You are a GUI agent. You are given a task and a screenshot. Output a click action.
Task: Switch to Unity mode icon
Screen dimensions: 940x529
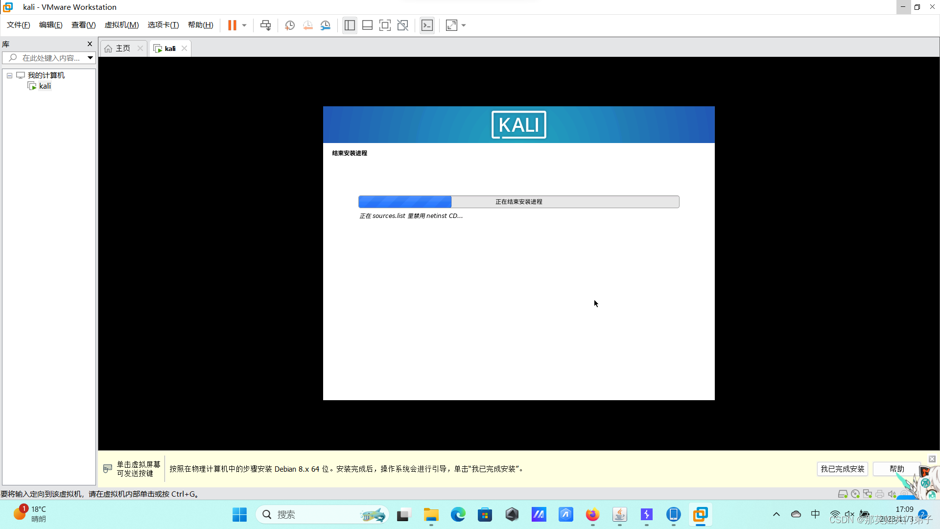point(402,25)
